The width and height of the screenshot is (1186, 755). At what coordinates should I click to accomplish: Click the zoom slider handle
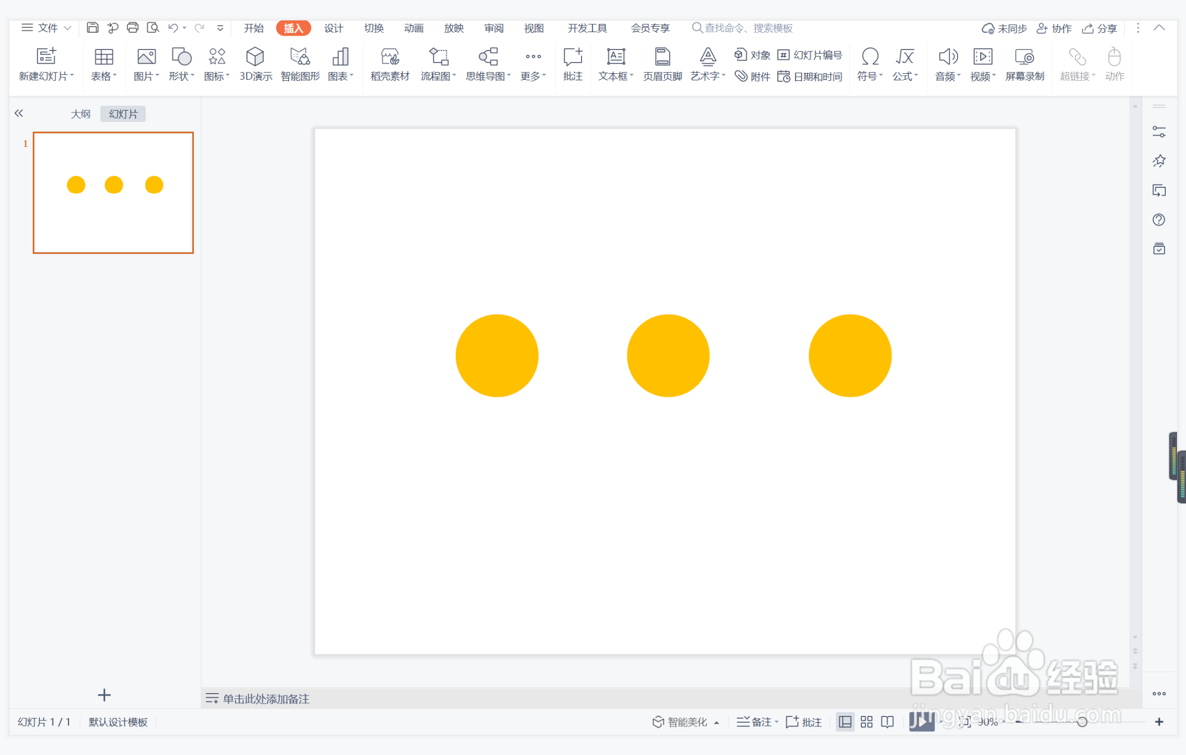pos(1082,722)
